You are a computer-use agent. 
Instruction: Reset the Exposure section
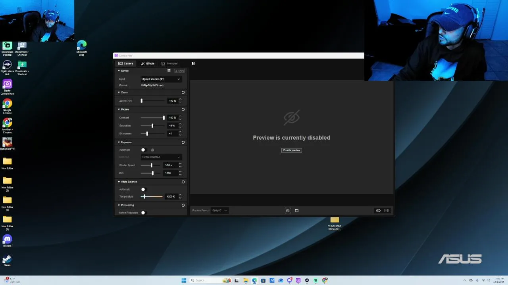(183, 142)
